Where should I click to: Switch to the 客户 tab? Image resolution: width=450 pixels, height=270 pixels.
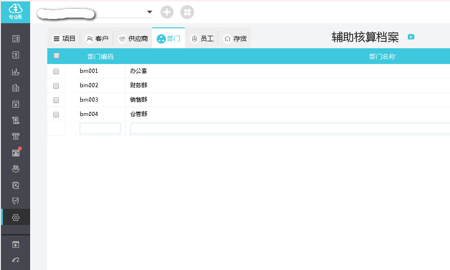click(97, 39)
